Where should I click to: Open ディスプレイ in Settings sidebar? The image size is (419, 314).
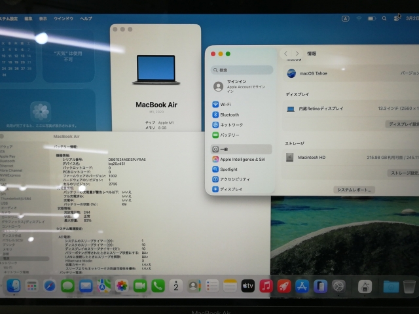tap(242, 189)
